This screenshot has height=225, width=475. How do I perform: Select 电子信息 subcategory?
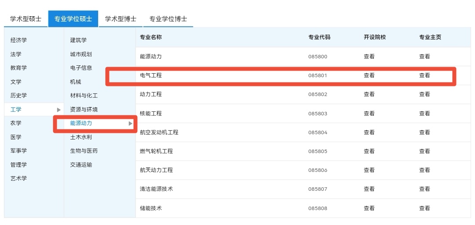click(x=81, y=68)
